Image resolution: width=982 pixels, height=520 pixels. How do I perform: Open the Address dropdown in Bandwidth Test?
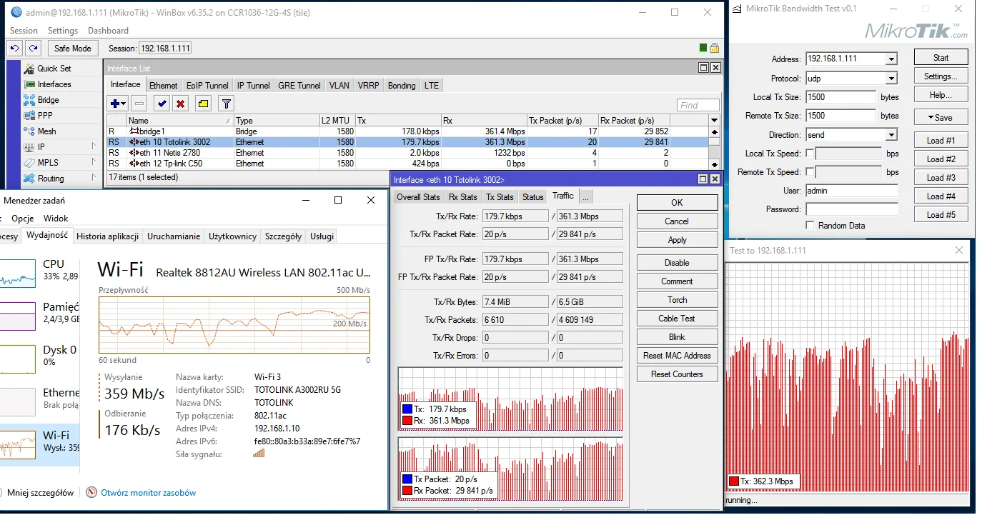(891, 59)
